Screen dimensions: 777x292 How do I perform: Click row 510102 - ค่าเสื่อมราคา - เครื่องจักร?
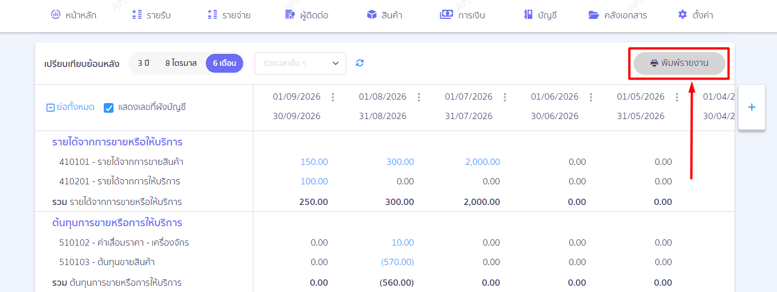(124, 243)
